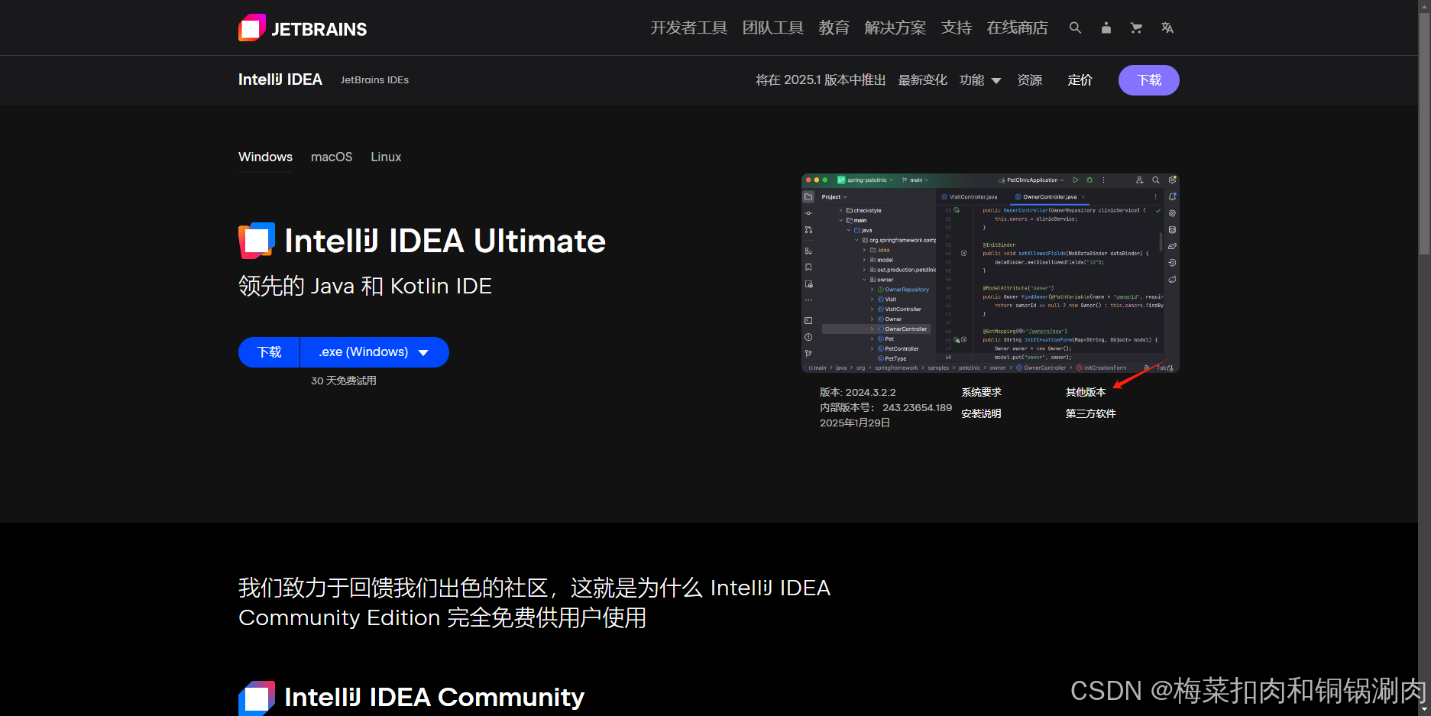Click the 30 天免费试用 text
The height and width of the screenshot is (716, 1431).
(344, 381)
